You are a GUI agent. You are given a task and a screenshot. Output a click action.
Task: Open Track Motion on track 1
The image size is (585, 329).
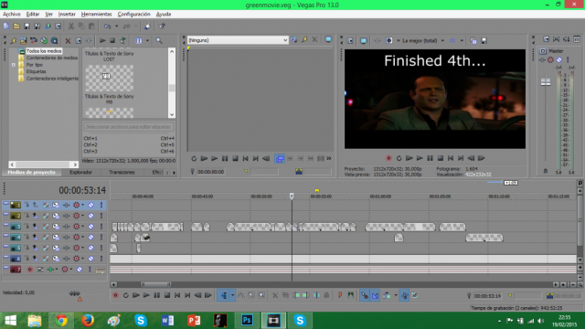[x=56, y=205]
